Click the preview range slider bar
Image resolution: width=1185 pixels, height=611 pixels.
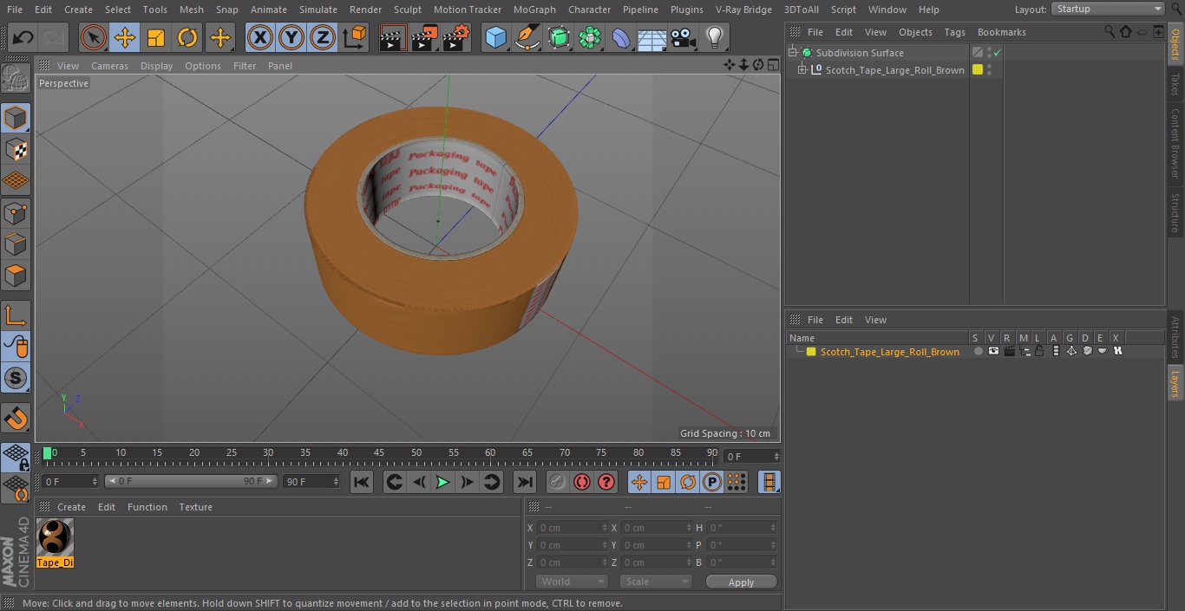[191, 481]
